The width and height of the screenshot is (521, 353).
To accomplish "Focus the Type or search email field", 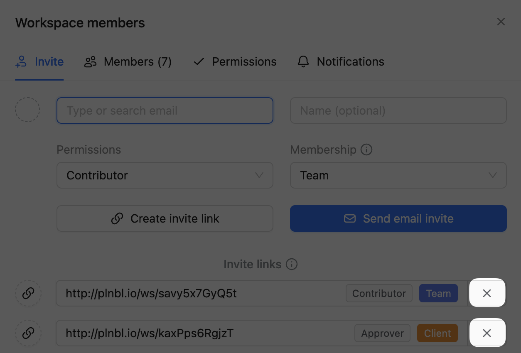I will click(x=165, y=110).
